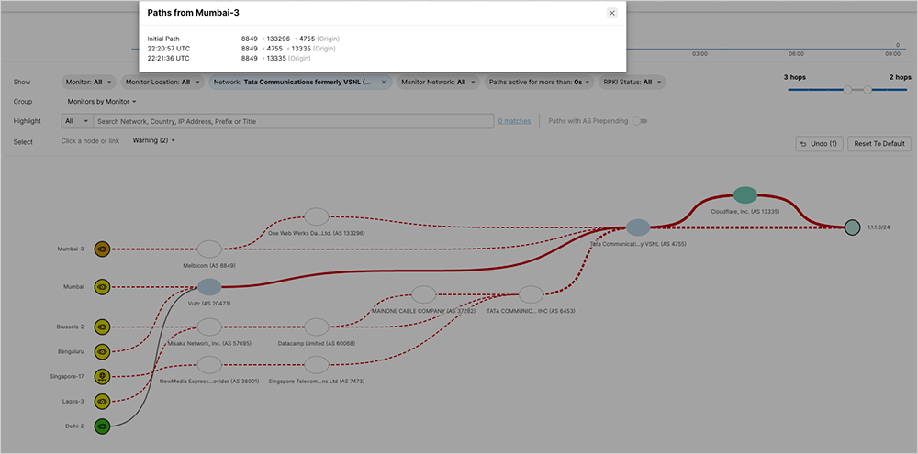Click the Undo (1) button

(819, 144)
